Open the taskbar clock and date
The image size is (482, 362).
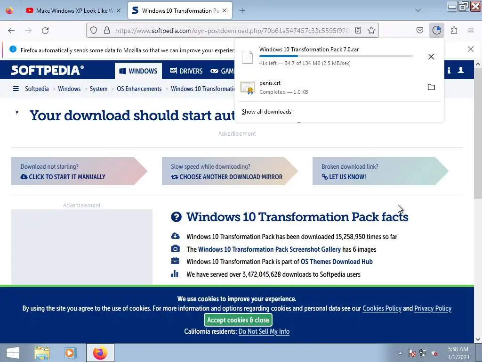point(458,353)
